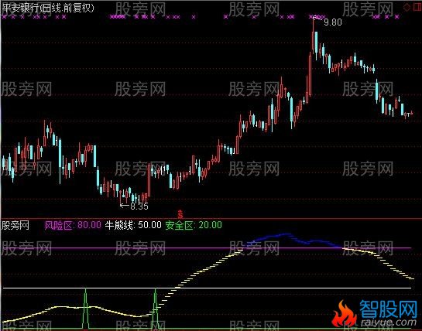
Task: Click the 牛熊线: 50.00 indicator label
Action: (133, 225)
